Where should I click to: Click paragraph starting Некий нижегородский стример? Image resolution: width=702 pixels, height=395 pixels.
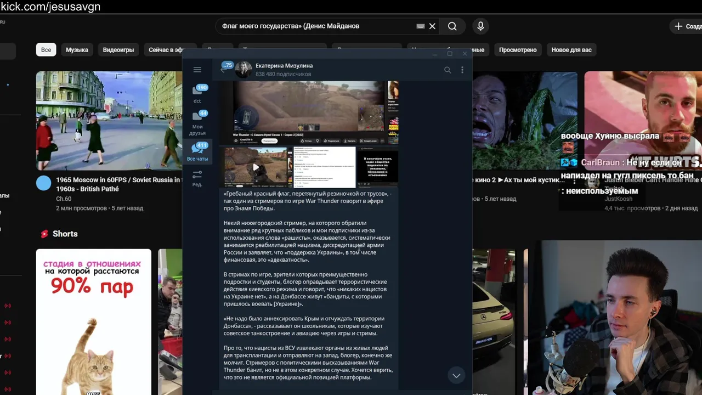click(307, 241)
